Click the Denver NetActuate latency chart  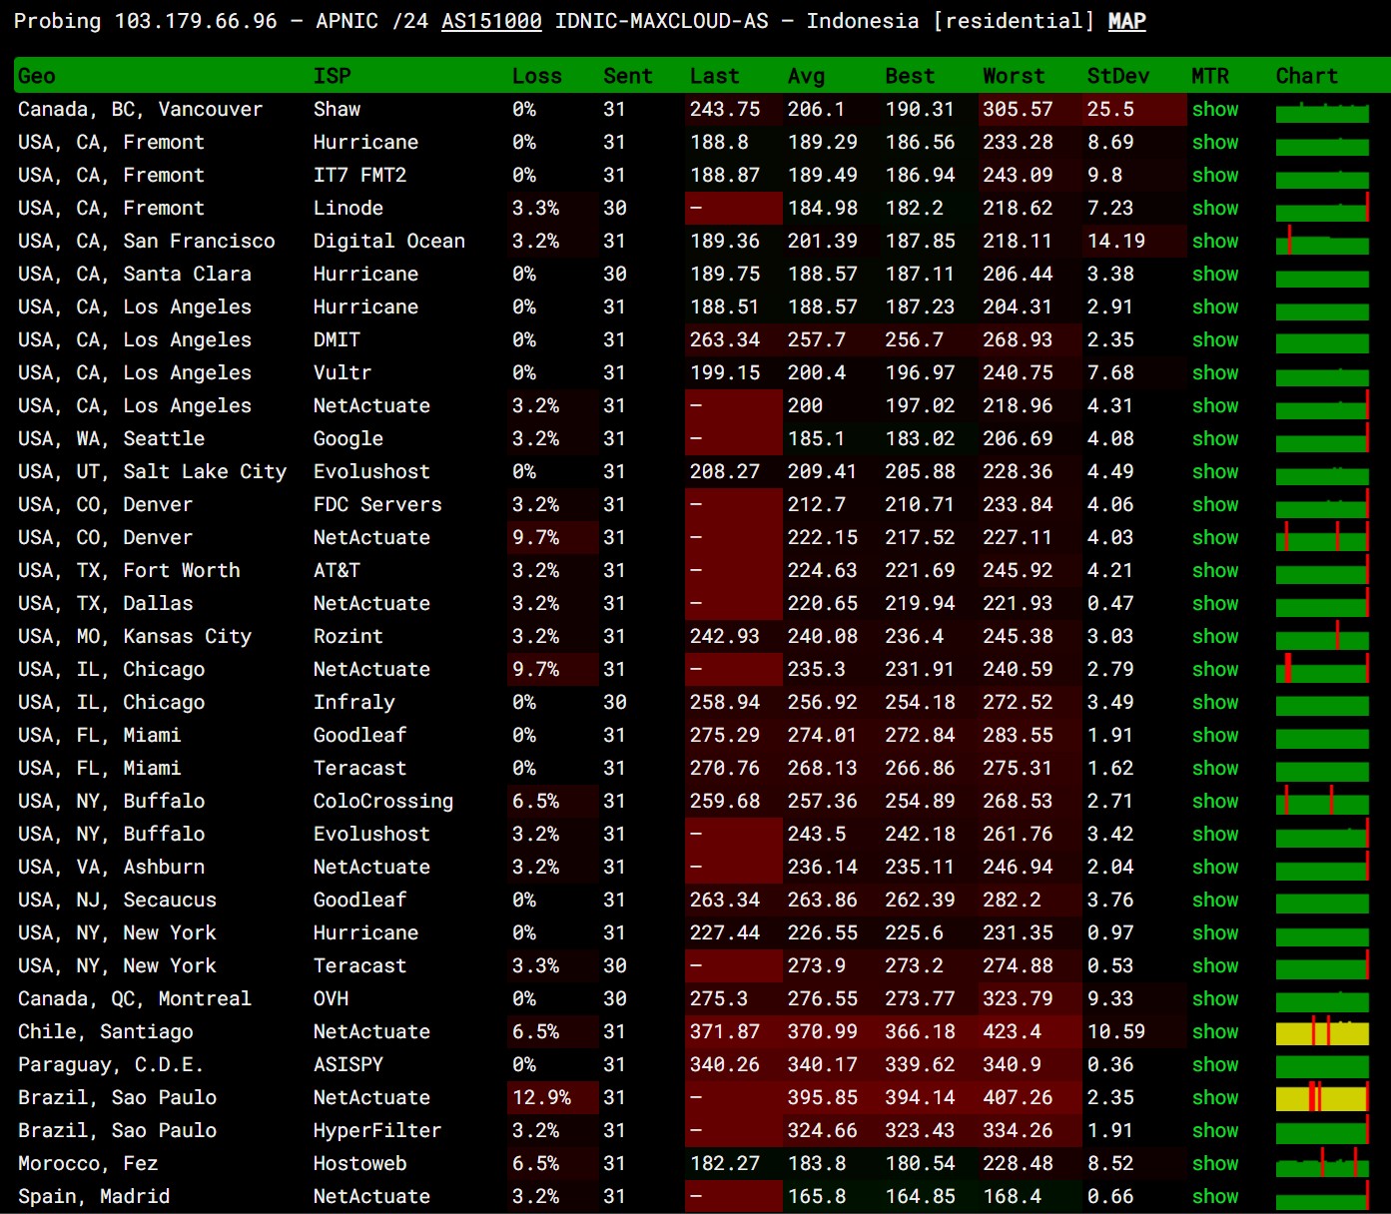click(1322, 537)
